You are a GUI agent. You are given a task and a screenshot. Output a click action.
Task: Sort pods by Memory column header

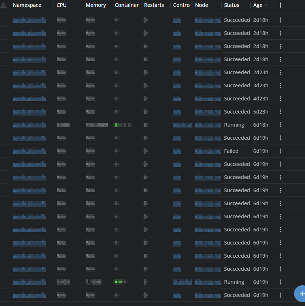pos(96,5)
